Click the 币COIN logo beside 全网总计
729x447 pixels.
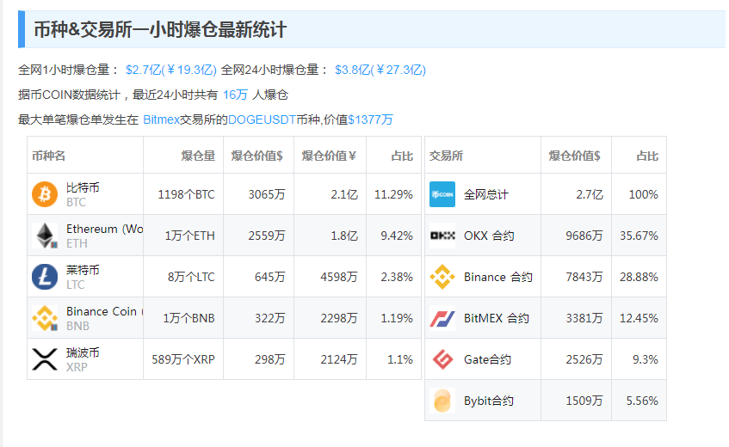(x=442, y=194)
